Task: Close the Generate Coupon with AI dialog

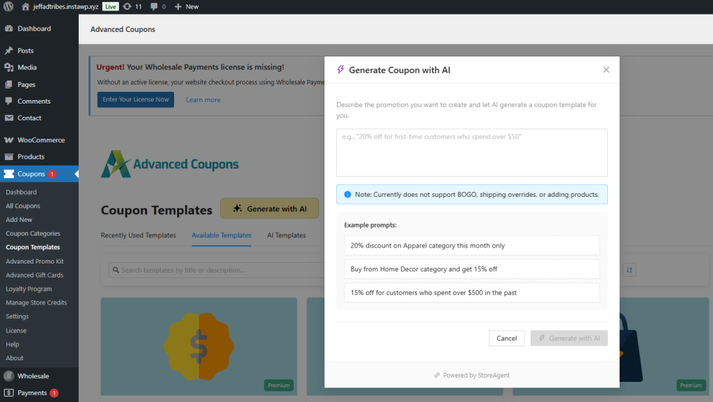Action: (606, 70)
